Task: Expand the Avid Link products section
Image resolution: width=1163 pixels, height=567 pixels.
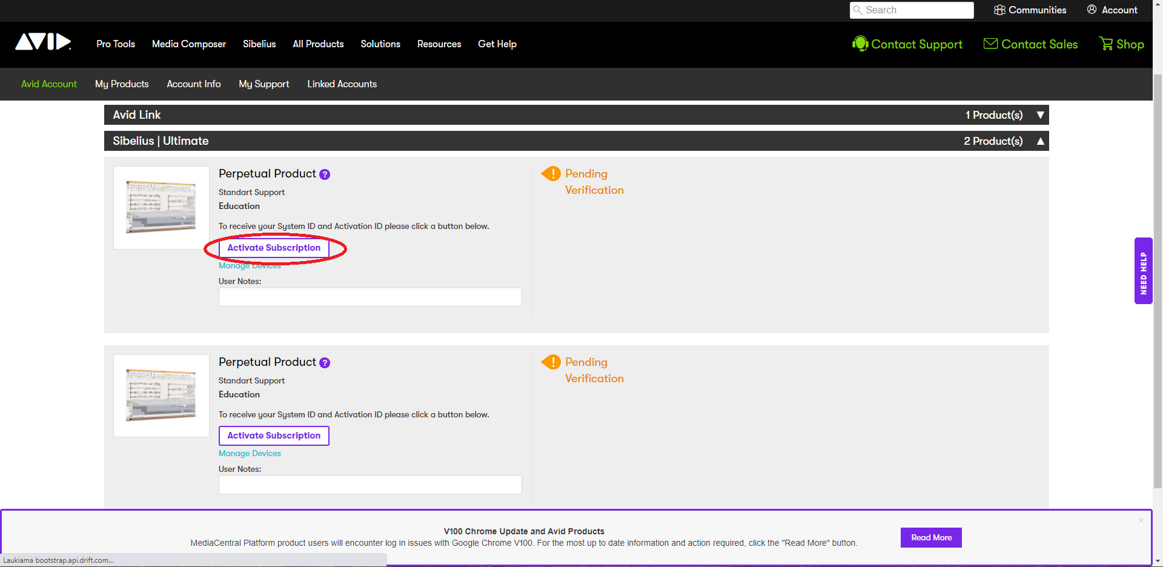Action: pos(1040,115)
